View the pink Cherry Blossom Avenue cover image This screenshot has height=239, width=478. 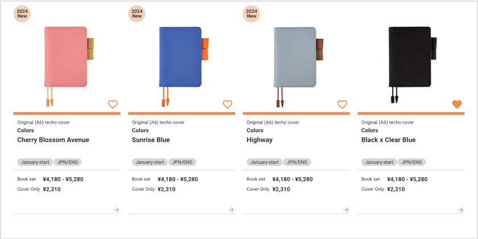[x=65, y=57]
